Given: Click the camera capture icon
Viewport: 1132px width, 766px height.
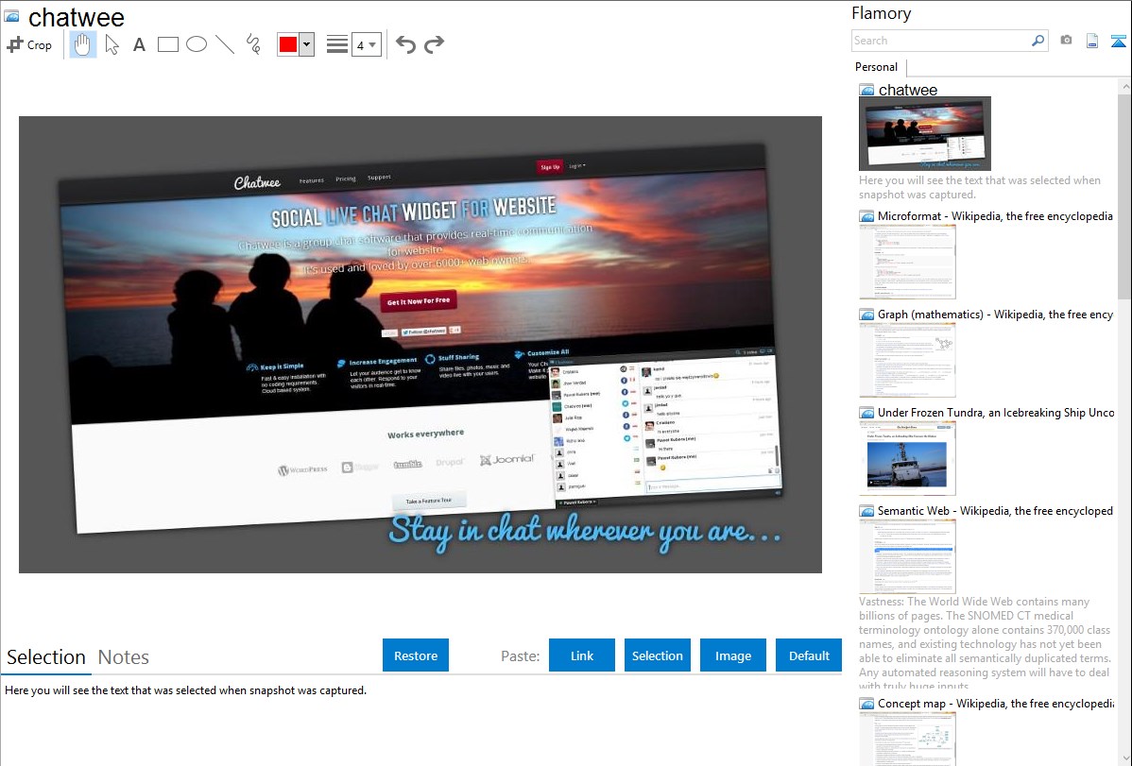Looking at the screenshot, I should tap(1066, 41).
